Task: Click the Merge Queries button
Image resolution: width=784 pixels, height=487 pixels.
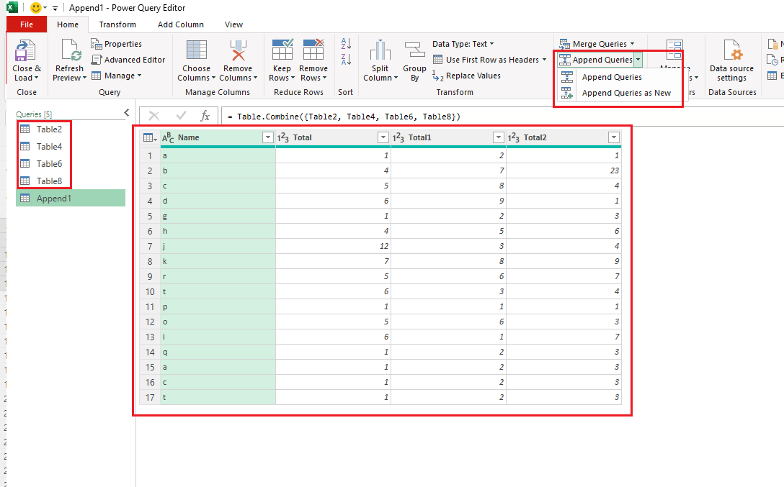Action: [597, 44]
